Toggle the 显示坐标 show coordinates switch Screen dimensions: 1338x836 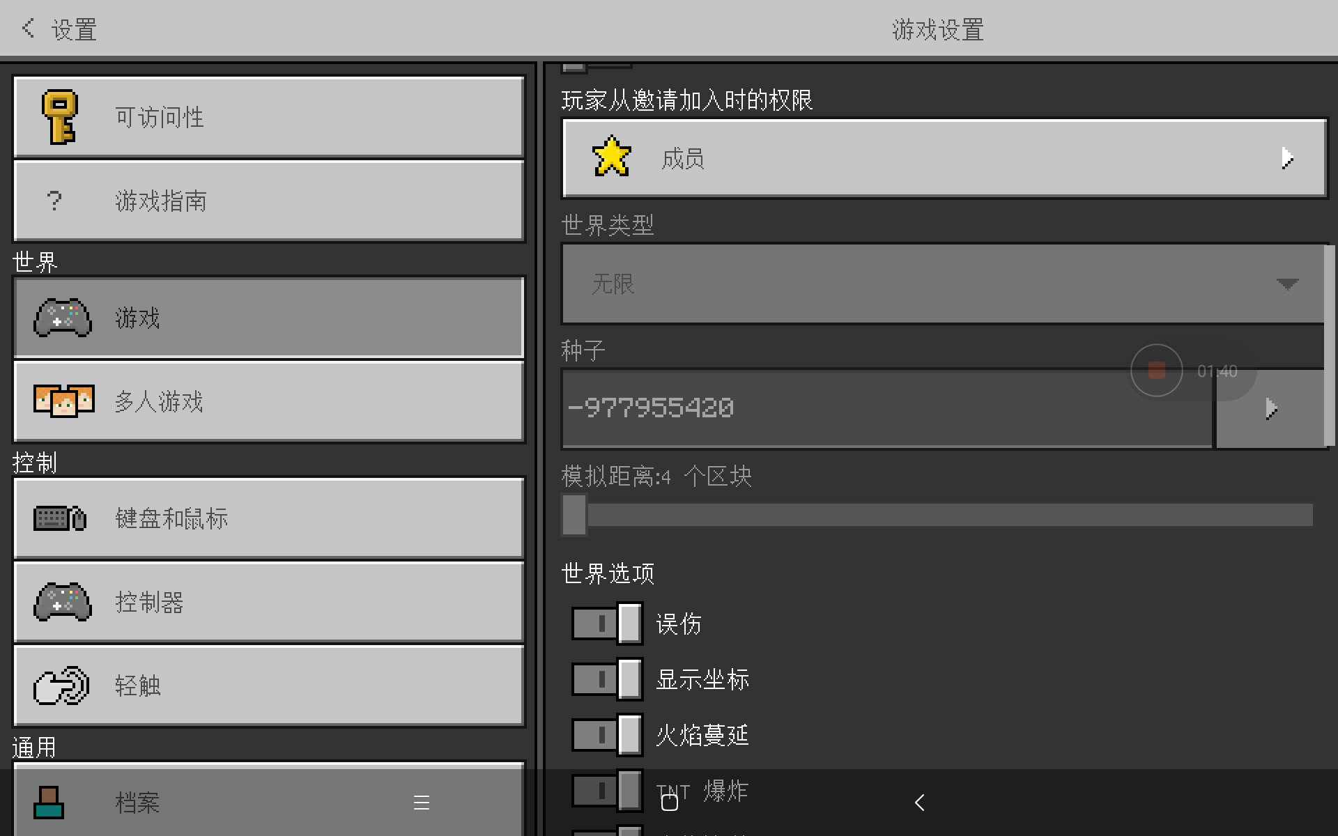point(606,679)
